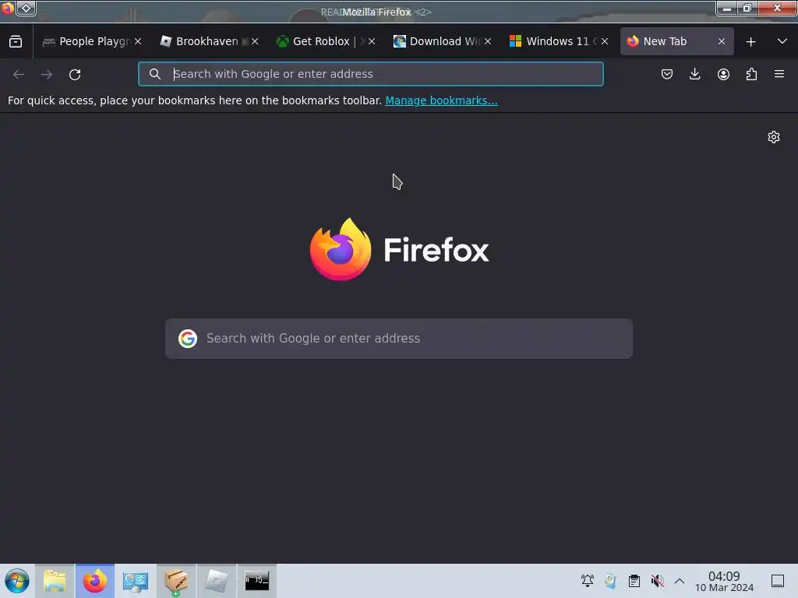Screen dimensions: 798x598
Task: Personalize new tab with gear icon
Action: pos(774,137)
